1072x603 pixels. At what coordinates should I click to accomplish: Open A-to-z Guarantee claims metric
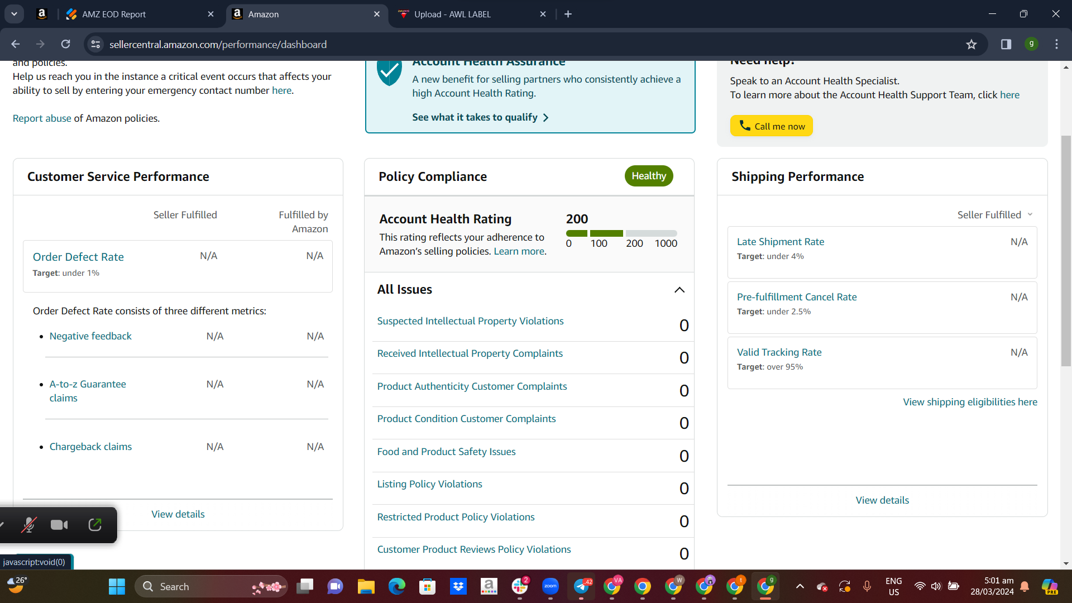click(88, 391)
